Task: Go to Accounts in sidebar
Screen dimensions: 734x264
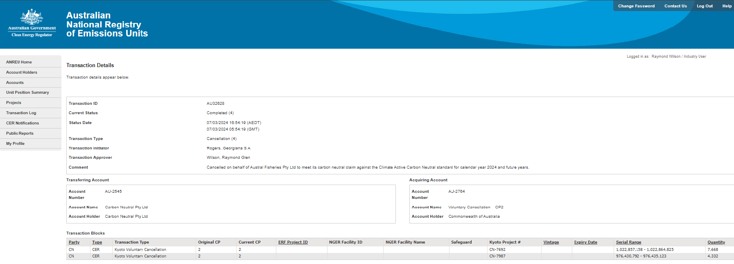Action: [x=15, y=83]
